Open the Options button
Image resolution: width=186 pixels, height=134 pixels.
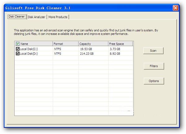(154, 81)
